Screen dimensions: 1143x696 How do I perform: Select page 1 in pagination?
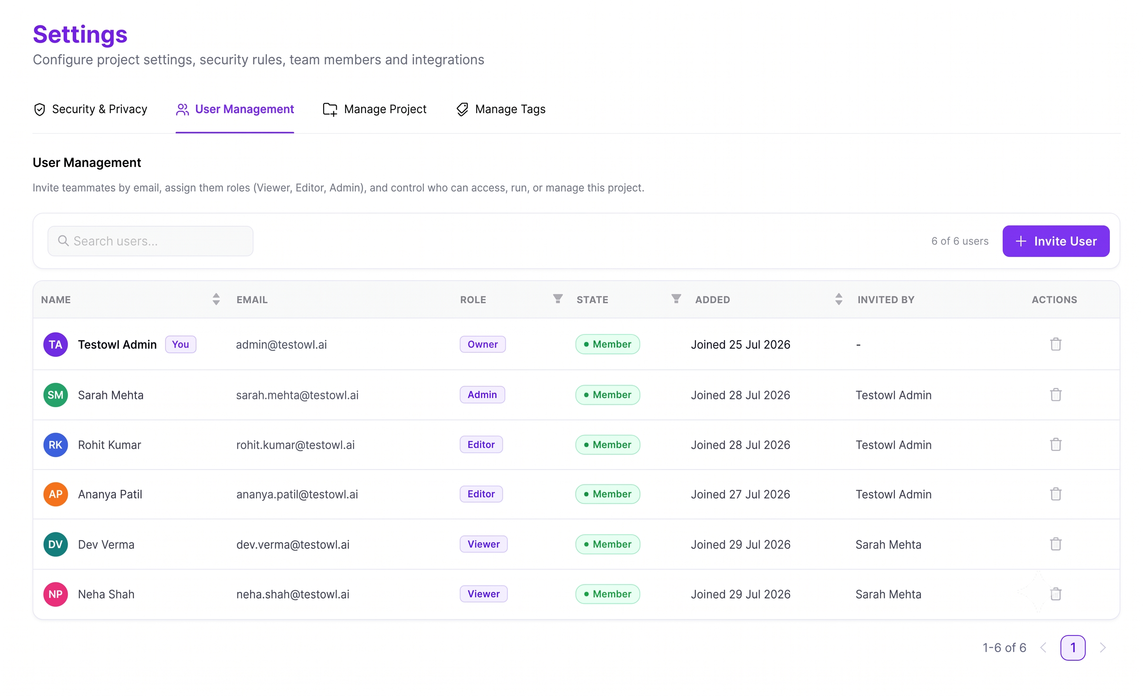pyautogui.click(x=1072, y=648)
